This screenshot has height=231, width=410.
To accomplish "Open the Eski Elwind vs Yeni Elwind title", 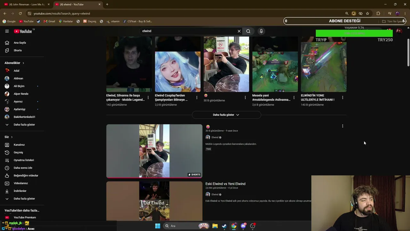I will coord(225,184).
